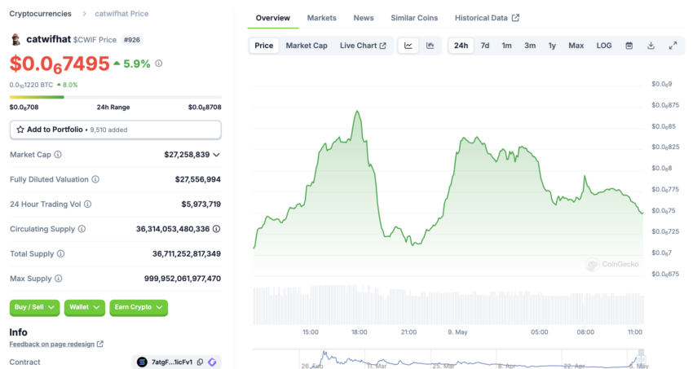This screenshot has width=693, height=369.
Task: Expand chart to fullscreen icon
Action: click(673, 46)
